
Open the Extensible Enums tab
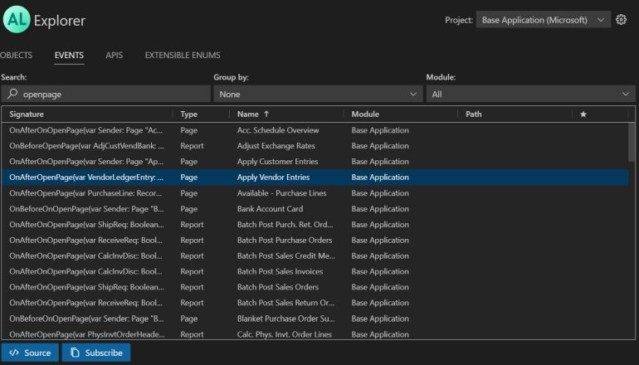click(x=183, y=56)
